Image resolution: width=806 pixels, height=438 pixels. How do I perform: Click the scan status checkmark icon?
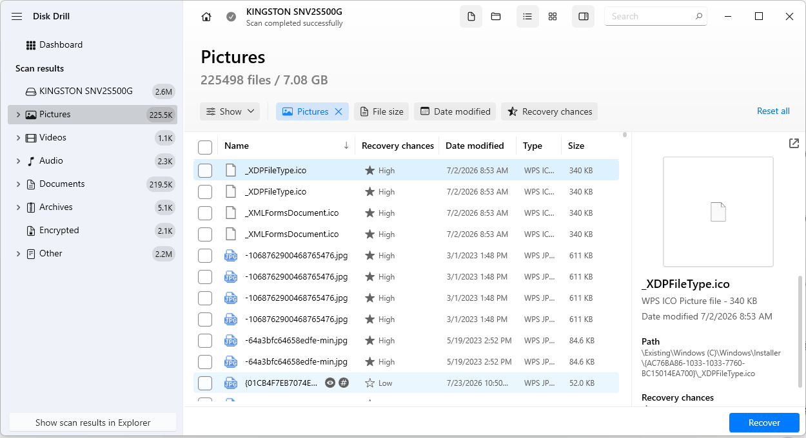[x=231, y=17]
